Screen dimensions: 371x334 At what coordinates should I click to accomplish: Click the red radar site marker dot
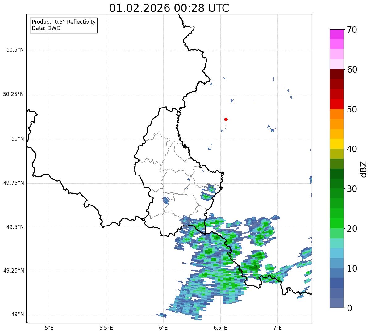coord(226,119)
